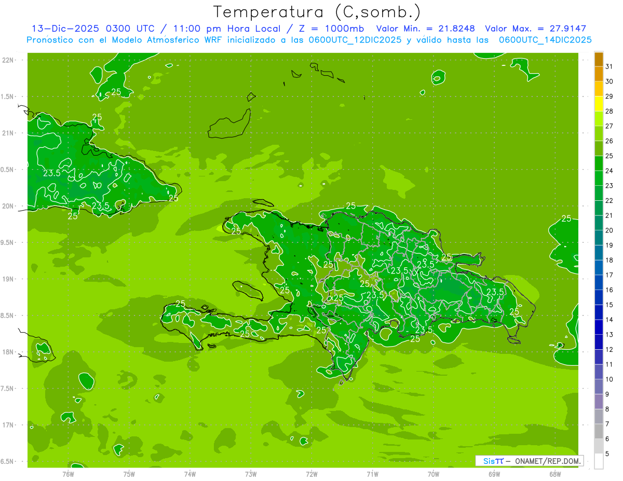This screenshot has width=623, height=481.
Task: Pick the dark orange swatch above 31 in color scale
Action: pos(599,59)
